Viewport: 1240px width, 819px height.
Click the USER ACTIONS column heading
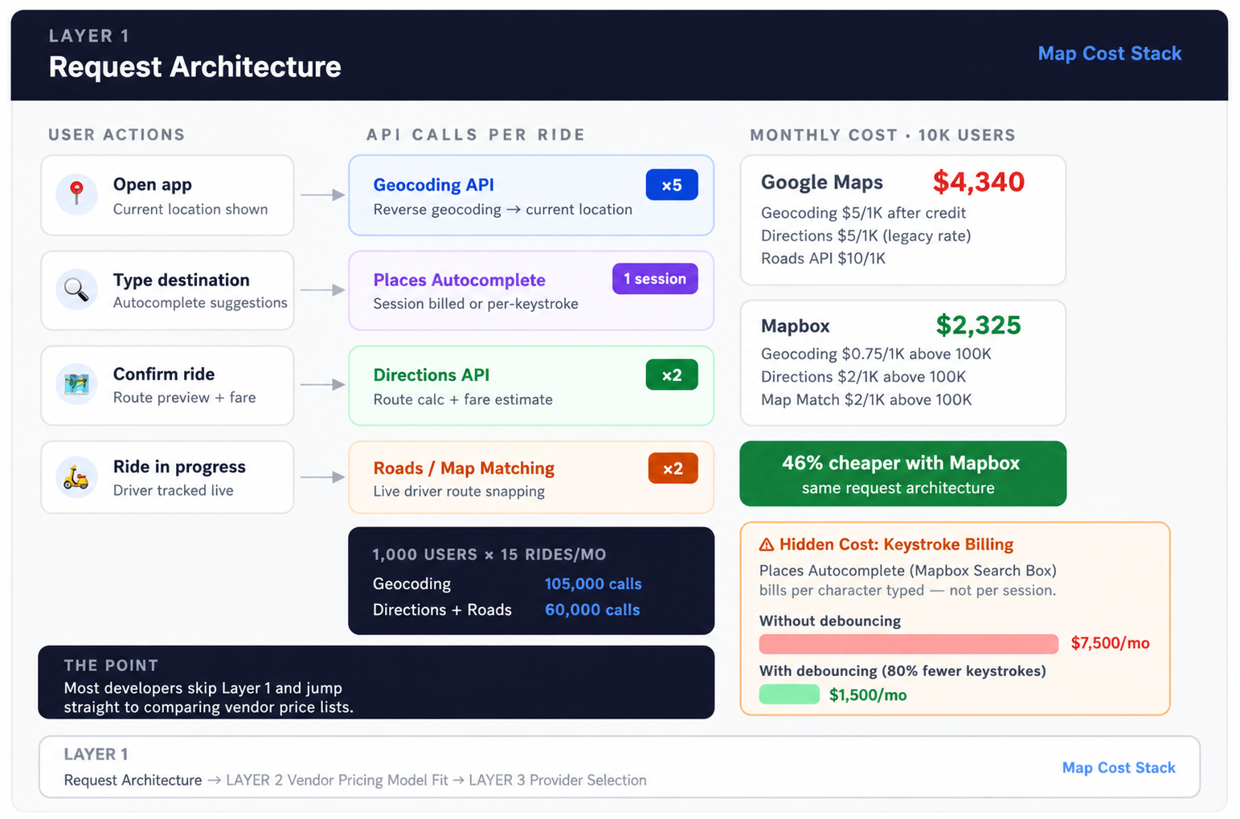[x=117, y=135]
